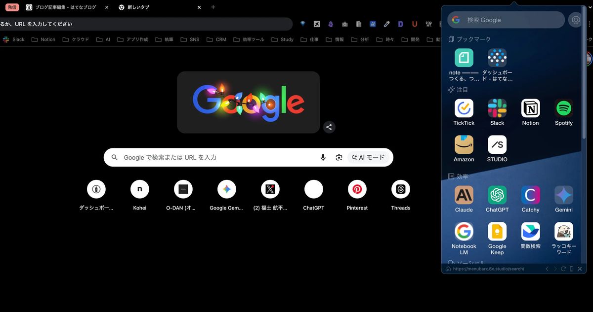Open a new tab with plus button
The height and width of the screenshot is (312, 593).
pyautogui.click(x=213, y=7)
